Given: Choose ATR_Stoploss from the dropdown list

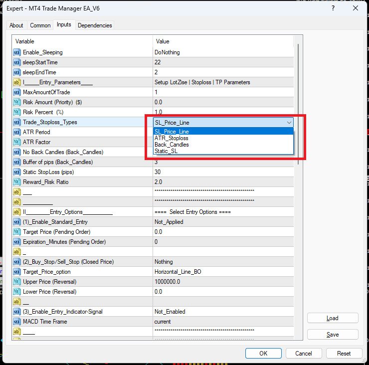Looking at the screenshot, I should click(171, 138).
